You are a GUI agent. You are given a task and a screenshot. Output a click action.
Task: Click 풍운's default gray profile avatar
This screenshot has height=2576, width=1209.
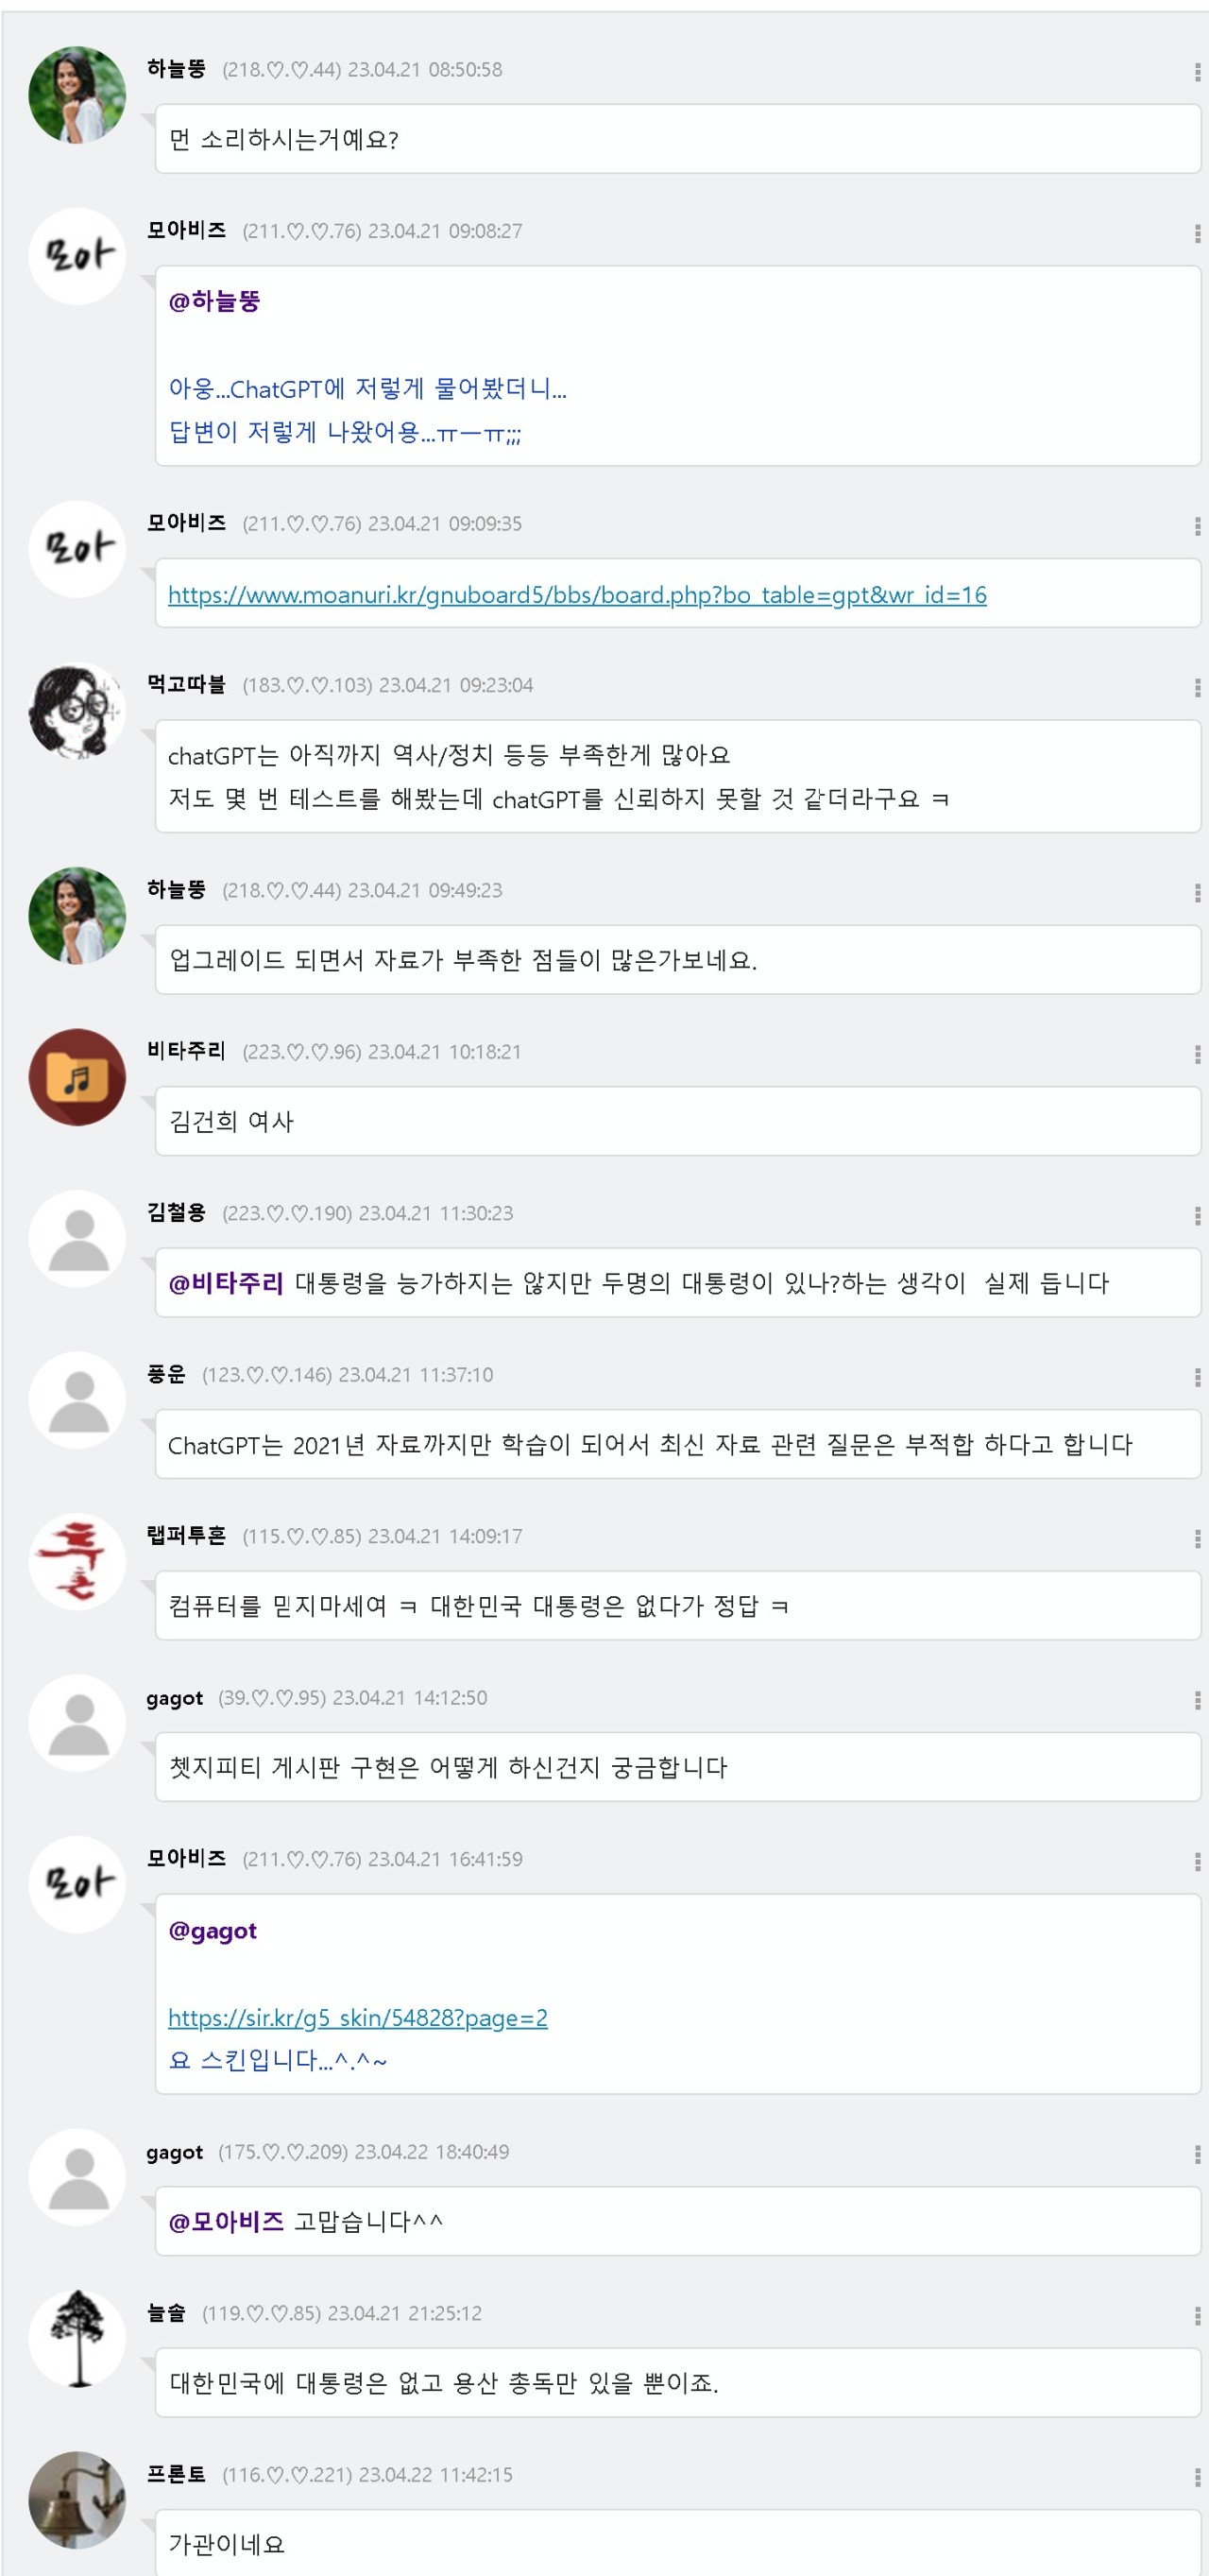(77, 1400)
